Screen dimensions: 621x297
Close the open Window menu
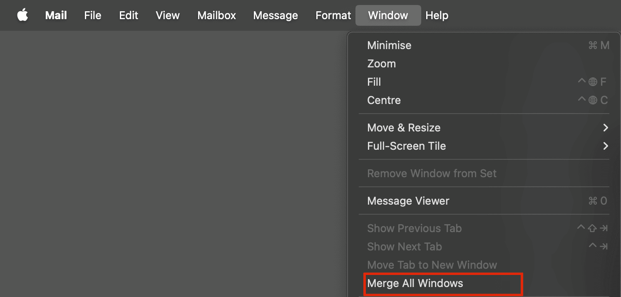[388, 16]
